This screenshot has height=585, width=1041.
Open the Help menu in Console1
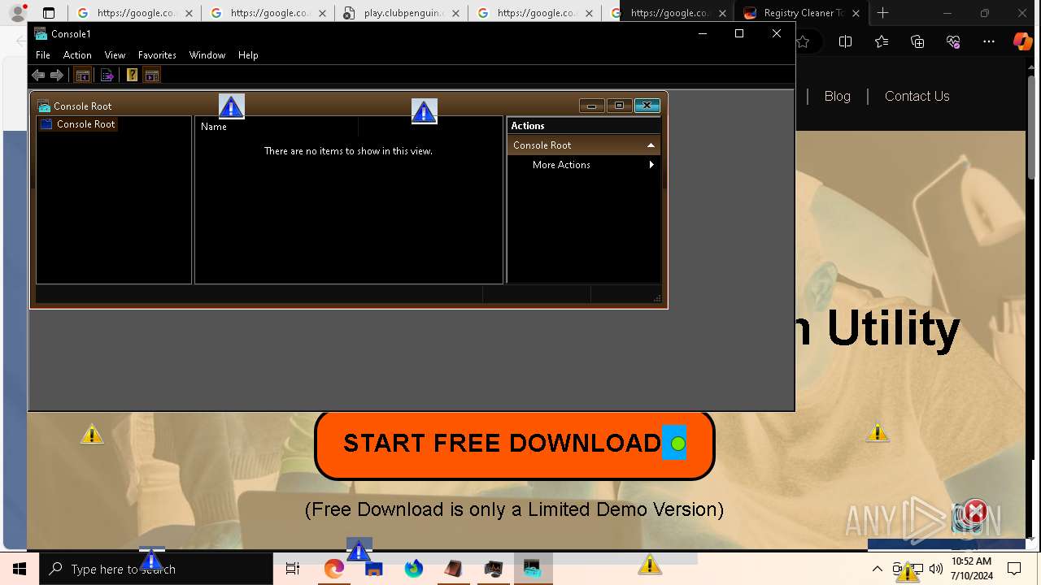pos(248,55)
